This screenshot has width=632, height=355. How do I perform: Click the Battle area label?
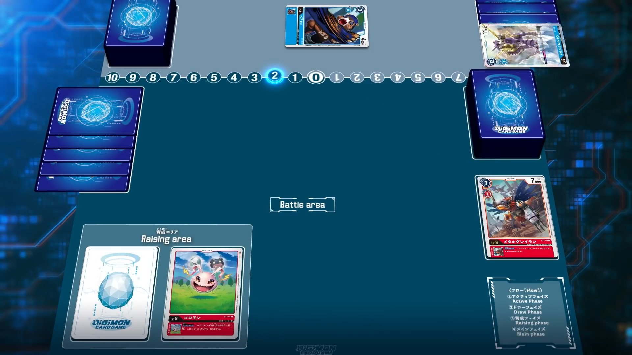point(303,205)
